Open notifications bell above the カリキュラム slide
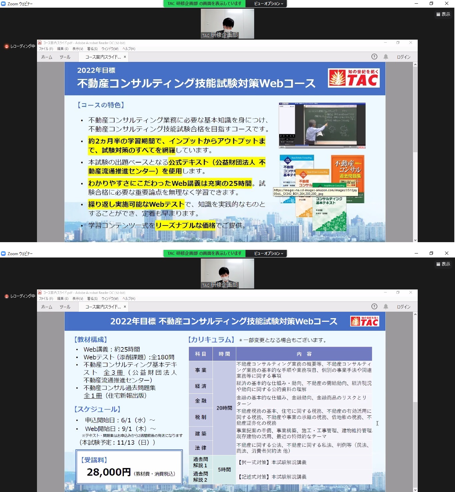 tap(386, 306)
